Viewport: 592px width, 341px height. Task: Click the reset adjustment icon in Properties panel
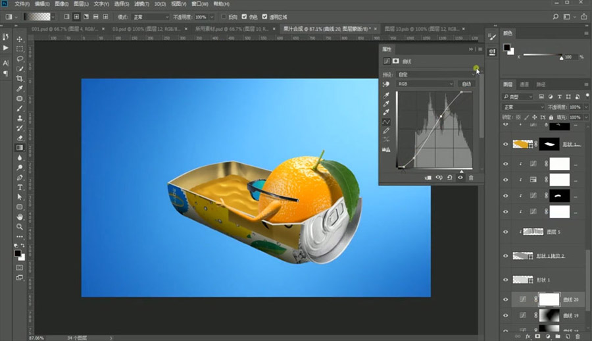(450, 178)
